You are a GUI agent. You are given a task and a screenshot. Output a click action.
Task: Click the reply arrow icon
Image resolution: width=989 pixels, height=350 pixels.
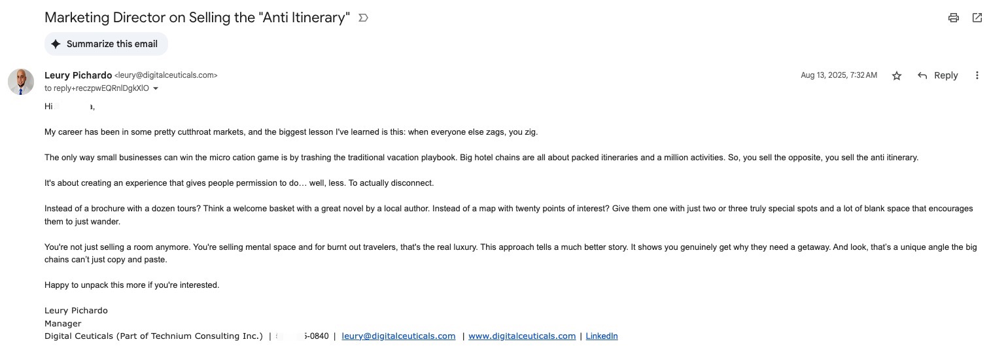point(922,76)
